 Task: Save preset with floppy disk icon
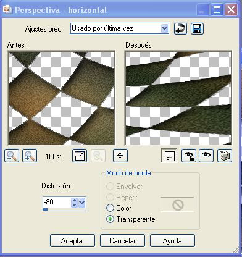coord(197,28)
